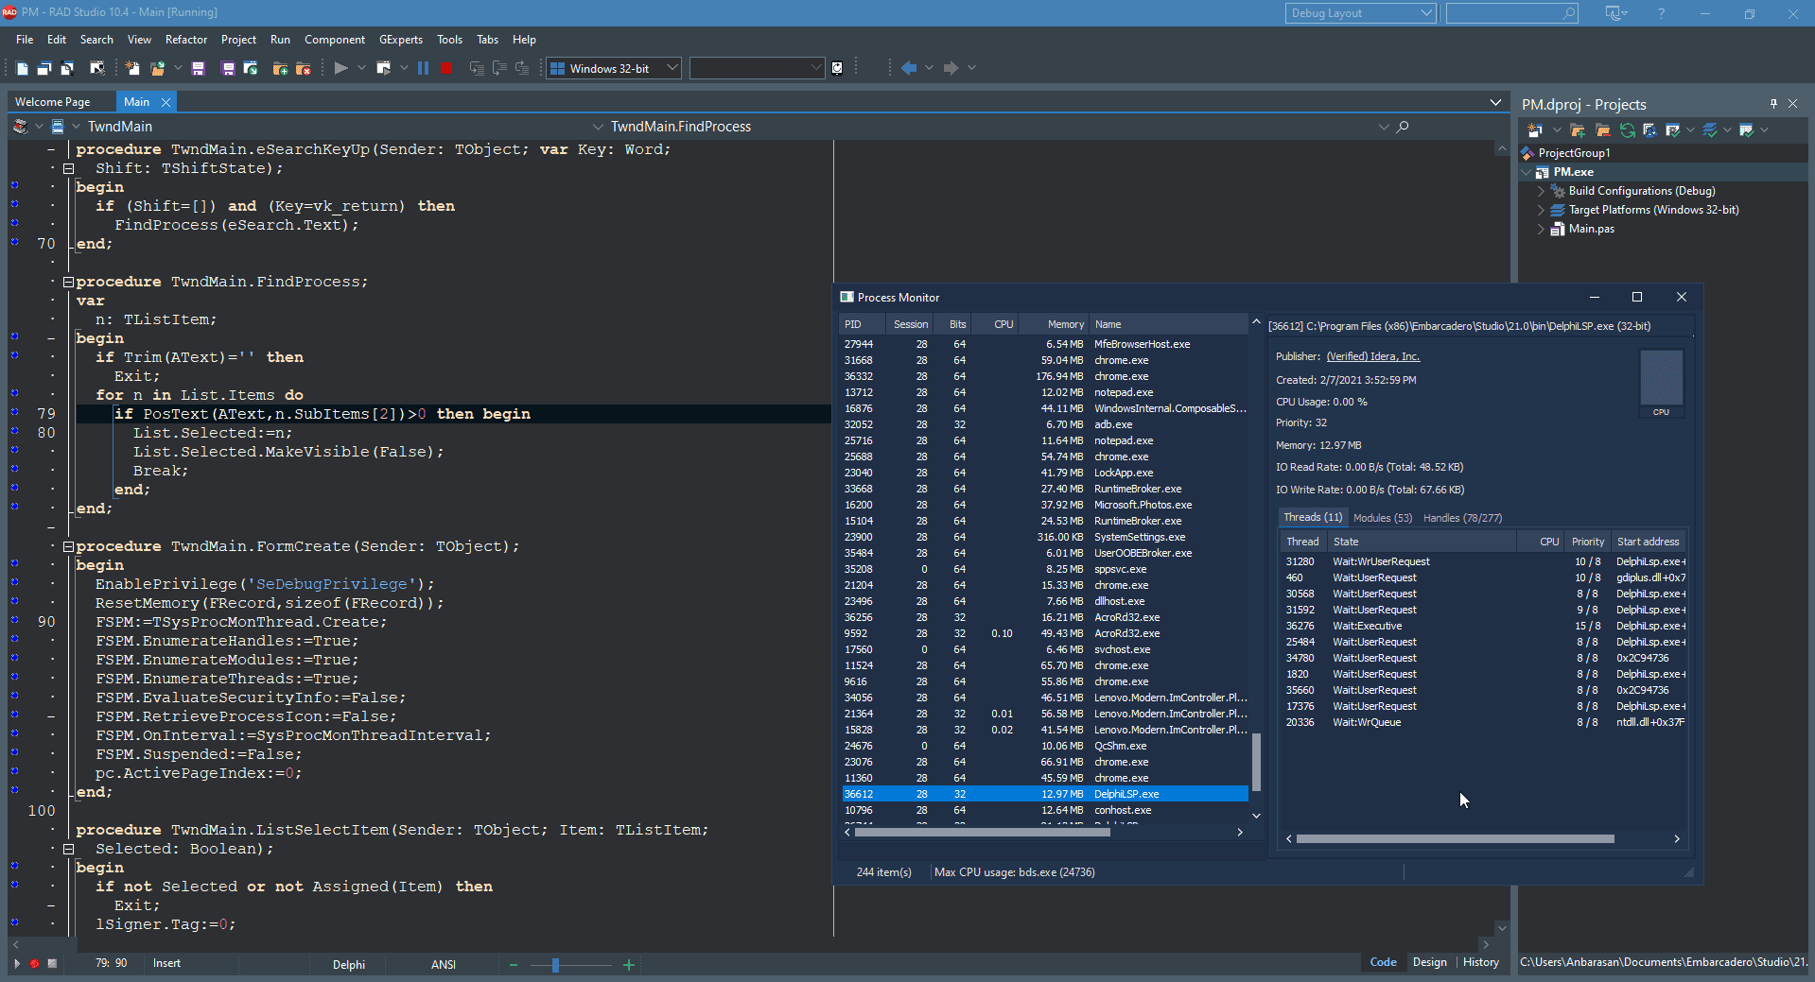This screenshot has height=982, width=1815.
Task: Switch to Modules (53) tab
Action: 1383,518
